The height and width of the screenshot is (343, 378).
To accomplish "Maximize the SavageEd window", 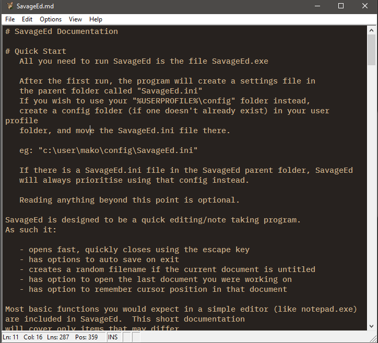I will click(x=341, y=6).
